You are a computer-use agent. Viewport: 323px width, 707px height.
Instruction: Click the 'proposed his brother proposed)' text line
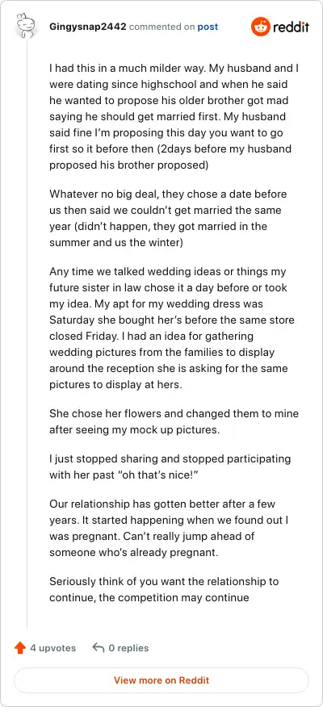tap(128, 165)
